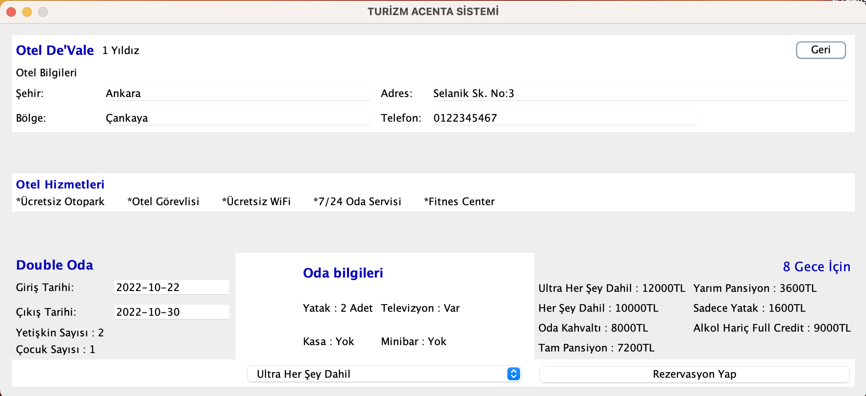Click the Oda bilgileri section header
The height and width of the screenshot is (396, 866).
click(343, 273)
